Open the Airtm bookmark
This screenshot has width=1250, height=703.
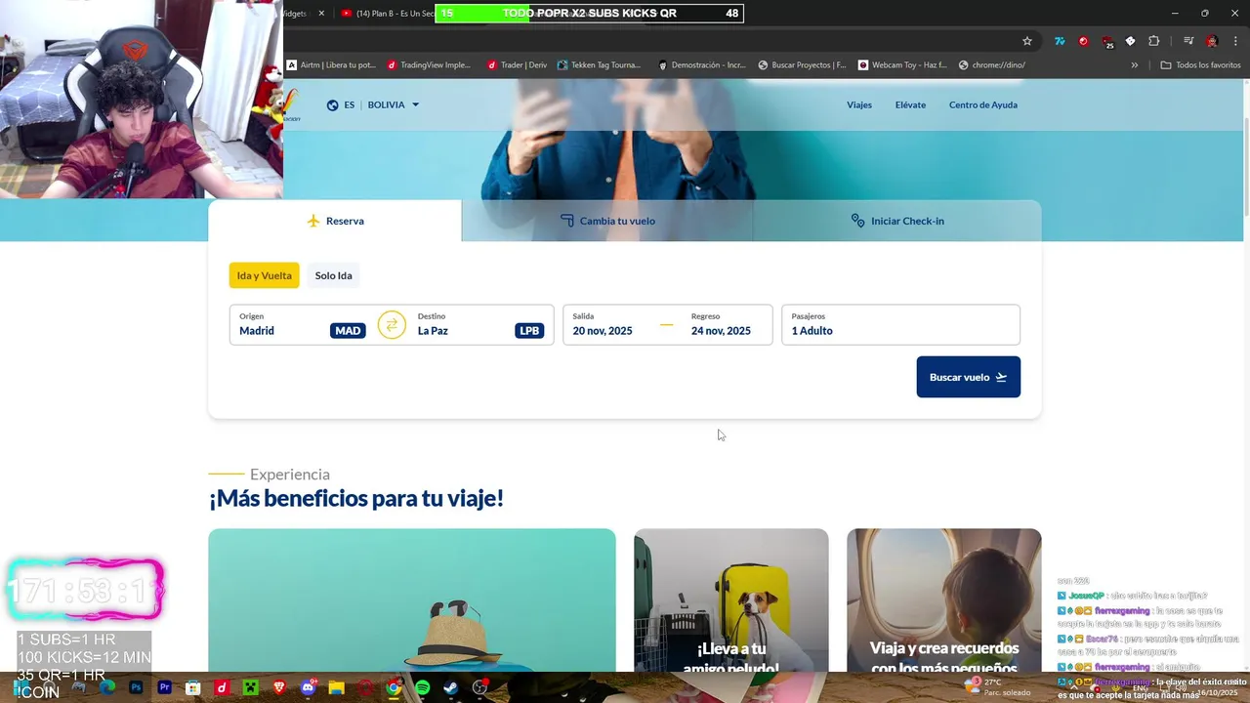pyautogui.click(x=331, y=65)
